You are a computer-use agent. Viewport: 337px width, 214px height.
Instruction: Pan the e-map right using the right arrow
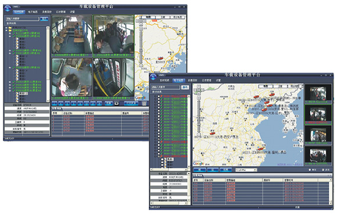(x=202, y=90)
